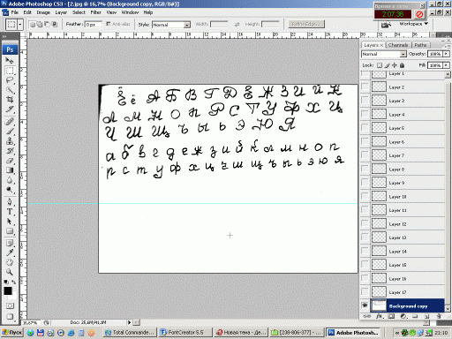
Task: Select the Rectangle shape tool
Action: tap(10, 231)
